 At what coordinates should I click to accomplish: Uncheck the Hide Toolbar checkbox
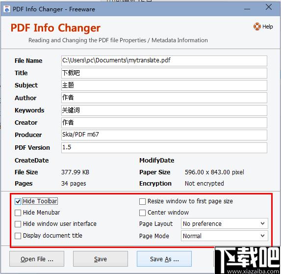[x=18, y=201]
